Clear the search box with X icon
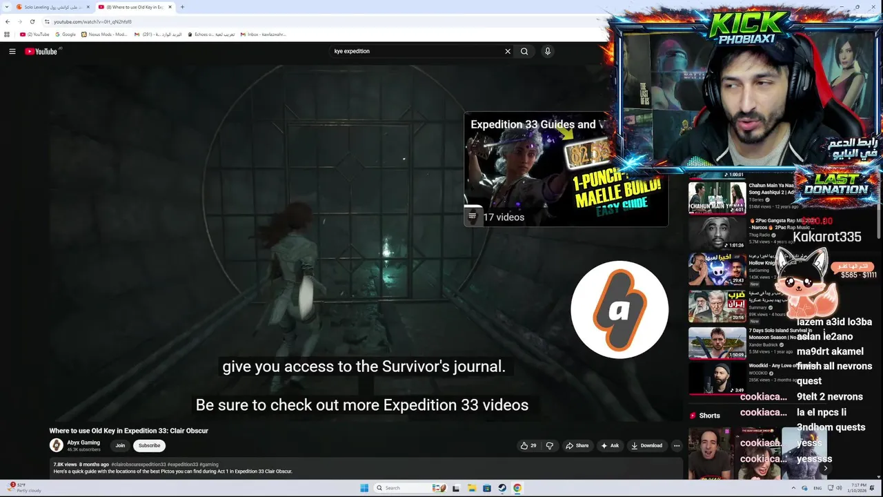883x497 pixels. point(508,51)
